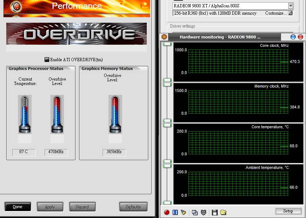Open Setup in Hardware monitoring window
This screenshot has width=306, height=218.
(288, 211)
